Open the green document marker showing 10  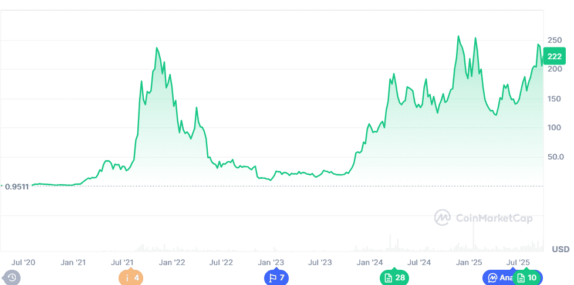click(x=527, y=277)
